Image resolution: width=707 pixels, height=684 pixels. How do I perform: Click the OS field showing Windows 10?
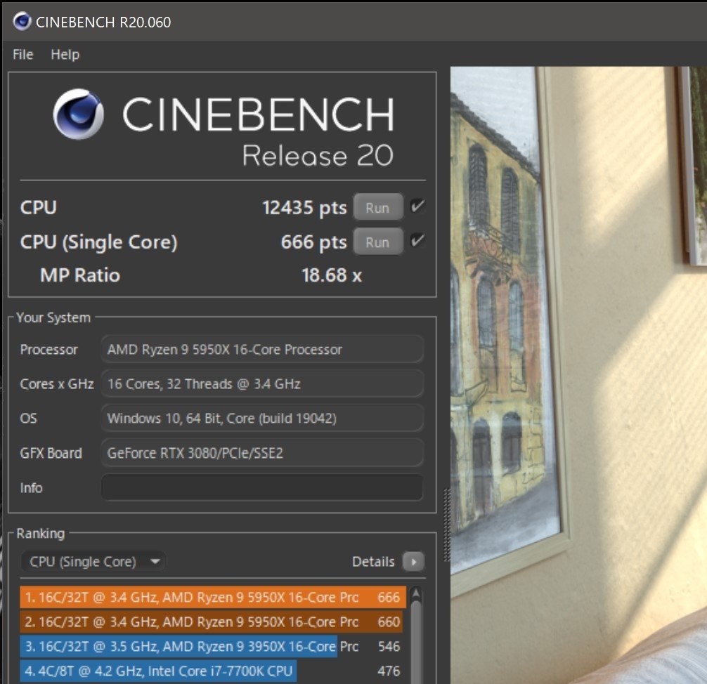pyautogui.click(x=262, y=419)
